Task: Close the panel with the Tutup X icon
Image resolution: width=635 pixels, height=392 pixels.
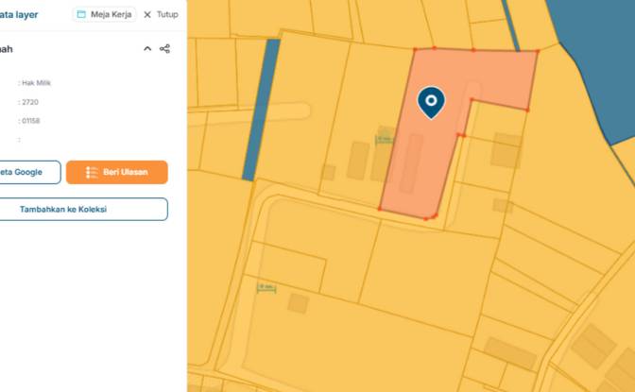Action: [x=147, y=14]
